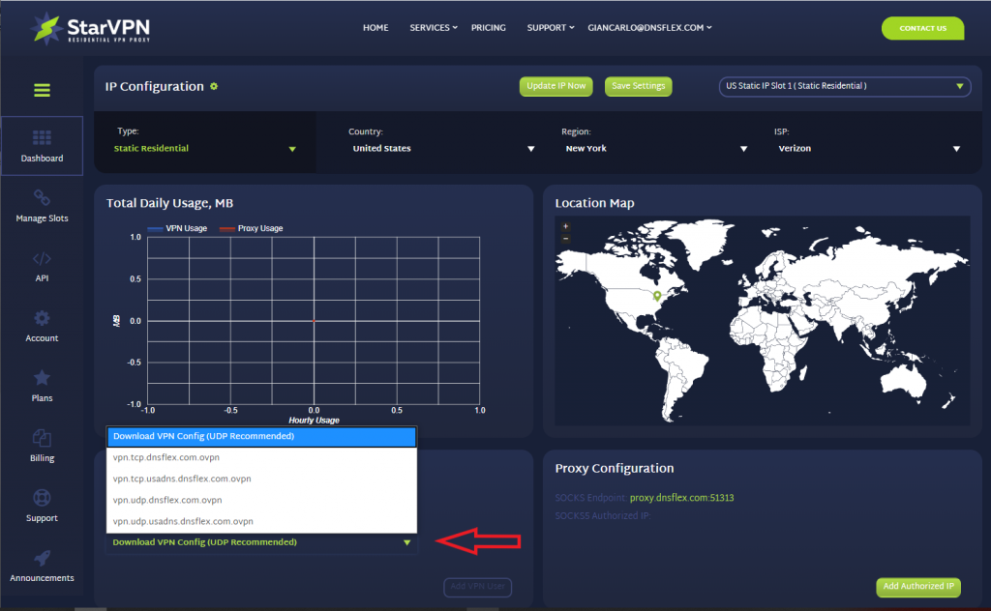Open the US Static IP Slot 1 selector
The width and height of the screenshot is (991, 611).
coord(844,86)
